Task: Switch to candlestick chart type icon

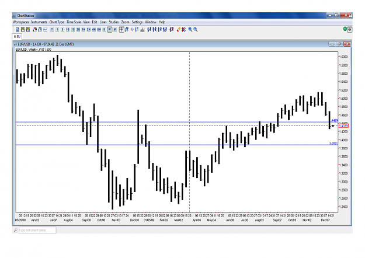Action: (x=35, y=29)
